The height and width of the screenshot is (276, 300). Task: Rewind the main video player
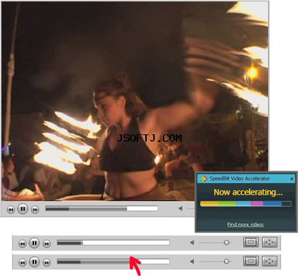[x=11, y=209]
